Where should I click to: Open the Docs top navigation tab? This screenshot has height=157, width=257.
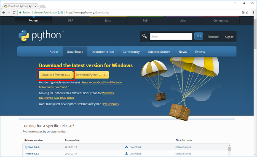click(x=108, y=21)
